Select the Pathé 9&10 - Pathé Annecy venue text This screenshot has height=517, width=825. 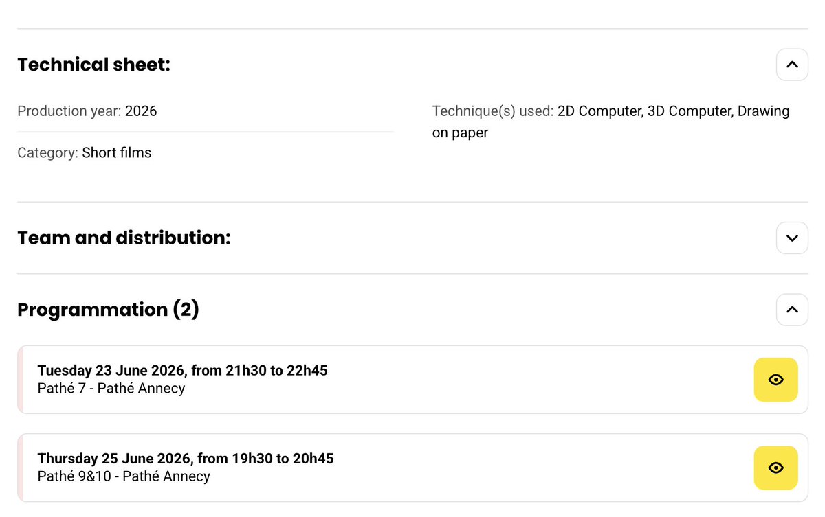124,476
